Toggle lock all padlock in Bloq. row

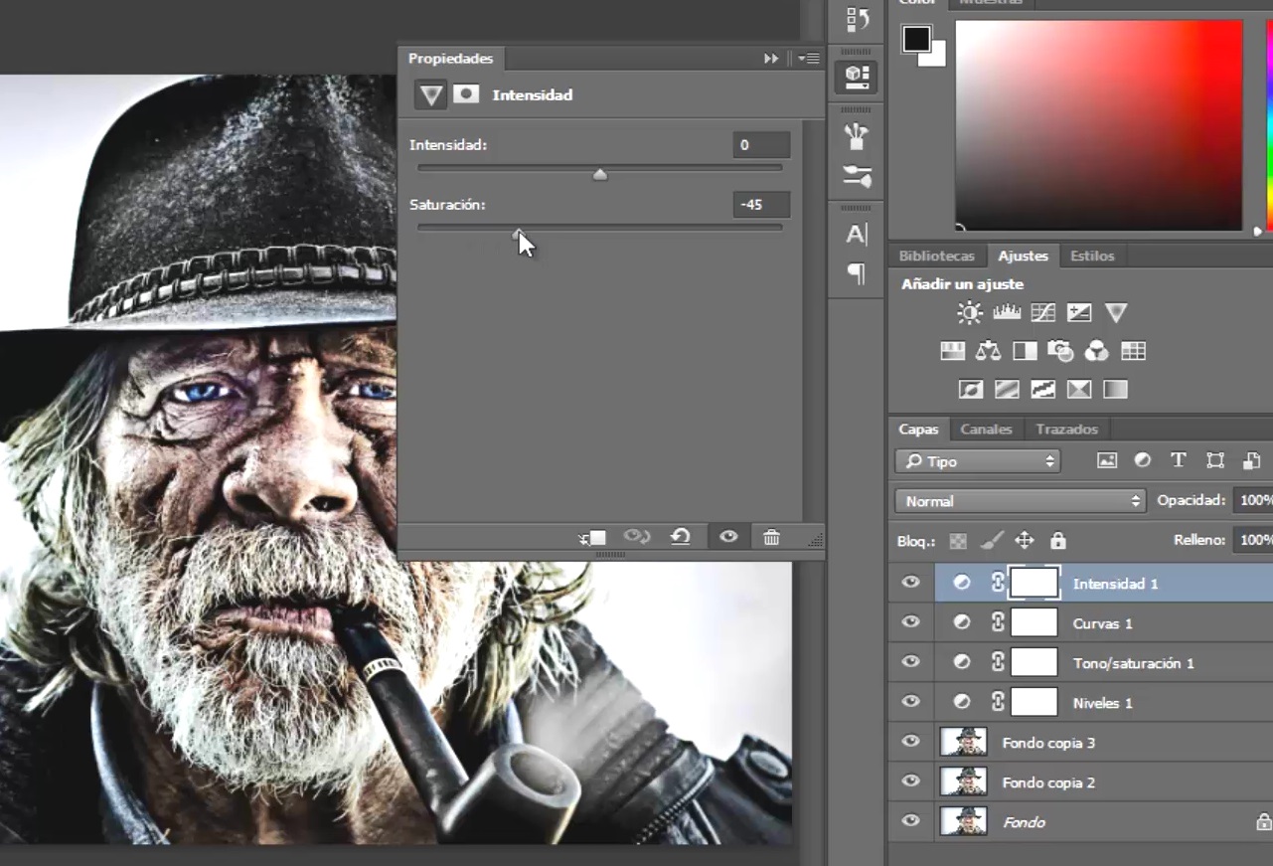(1058, 541)
